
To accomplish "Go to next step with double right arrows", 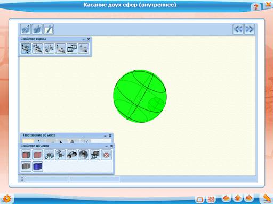I will [249, 29].
